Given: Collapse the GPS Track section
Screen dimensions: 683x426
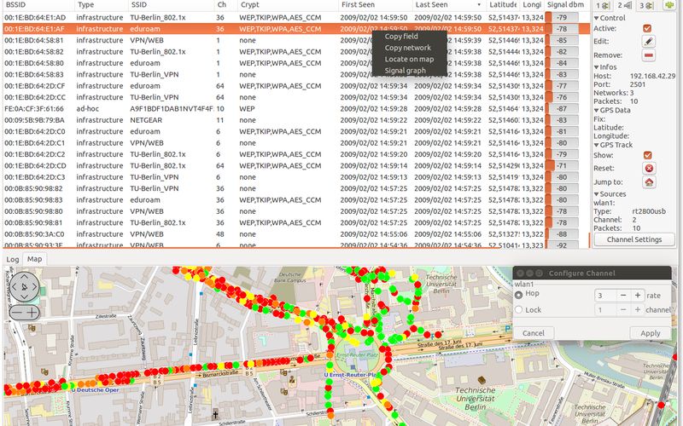Looking at the screenshot, I should click(596, 145).
